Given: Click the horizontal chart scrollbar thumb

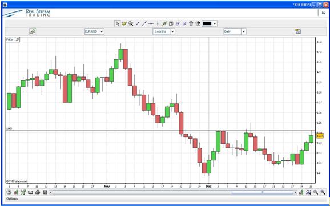Looking at the screenshot, I should coord(263,192).
